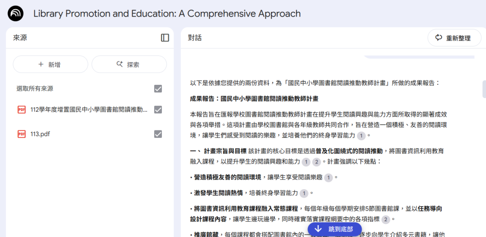This screenshot has height=237, width=486.
Task: Click the chat vertical scrollbar thumb
Action: click(x=484, y=89)
